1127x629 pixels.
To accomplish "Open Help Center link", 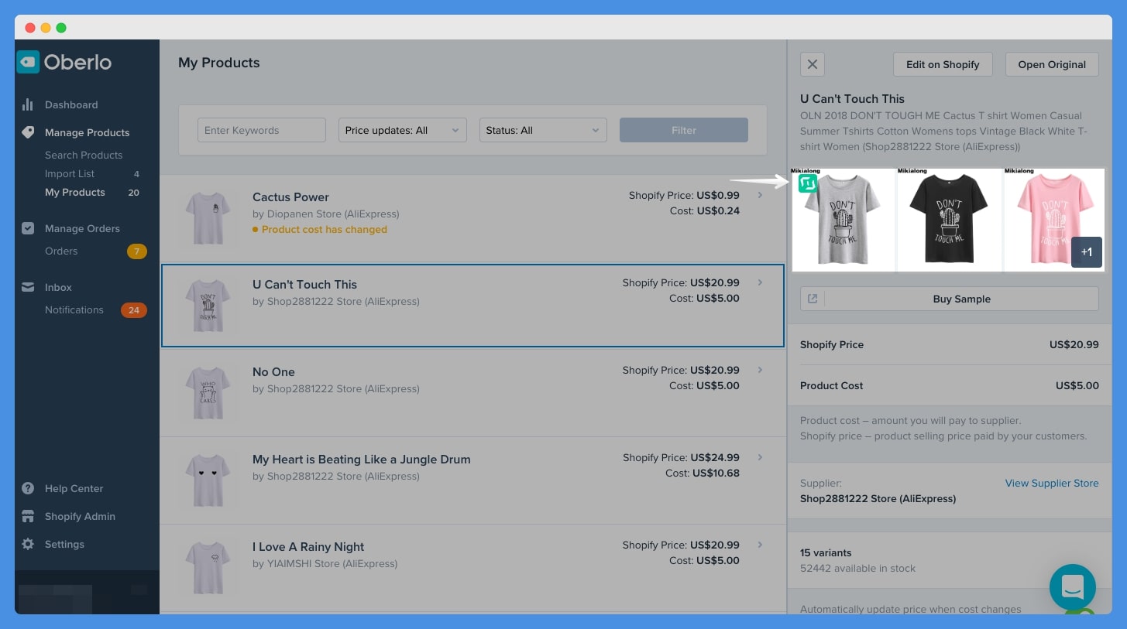I will [x=74, y=488].
